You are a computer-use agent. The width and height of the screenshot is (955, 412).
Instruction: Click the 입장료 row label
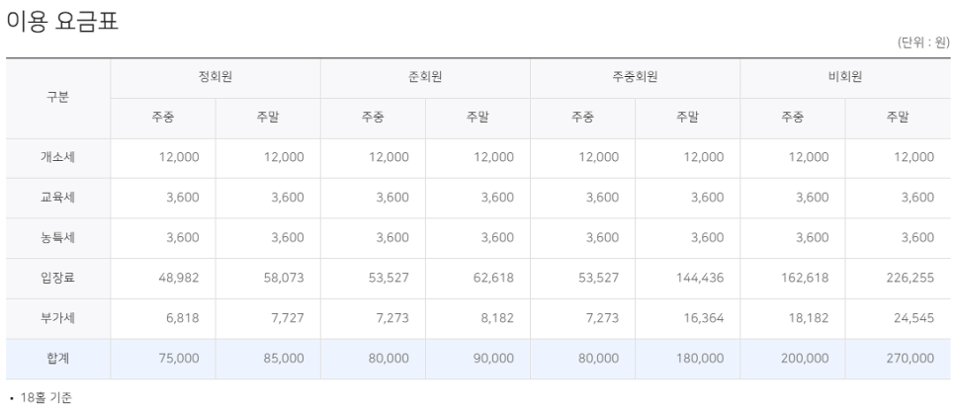57,279
